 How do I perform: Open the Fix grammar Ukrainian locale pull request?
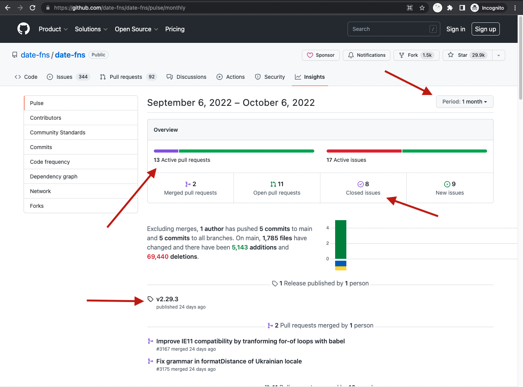pos(229,361)
